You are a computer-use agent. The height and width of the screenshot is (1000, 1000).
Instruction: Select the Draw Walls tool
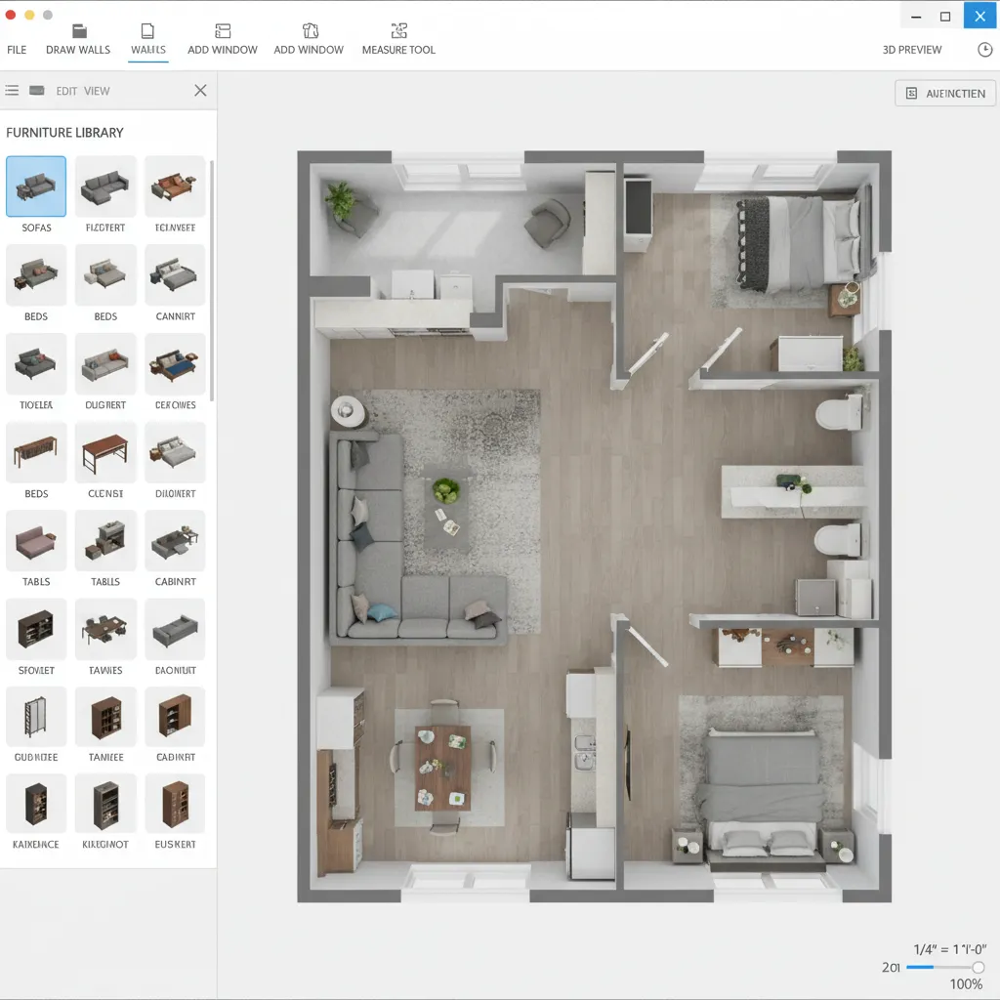78,37
